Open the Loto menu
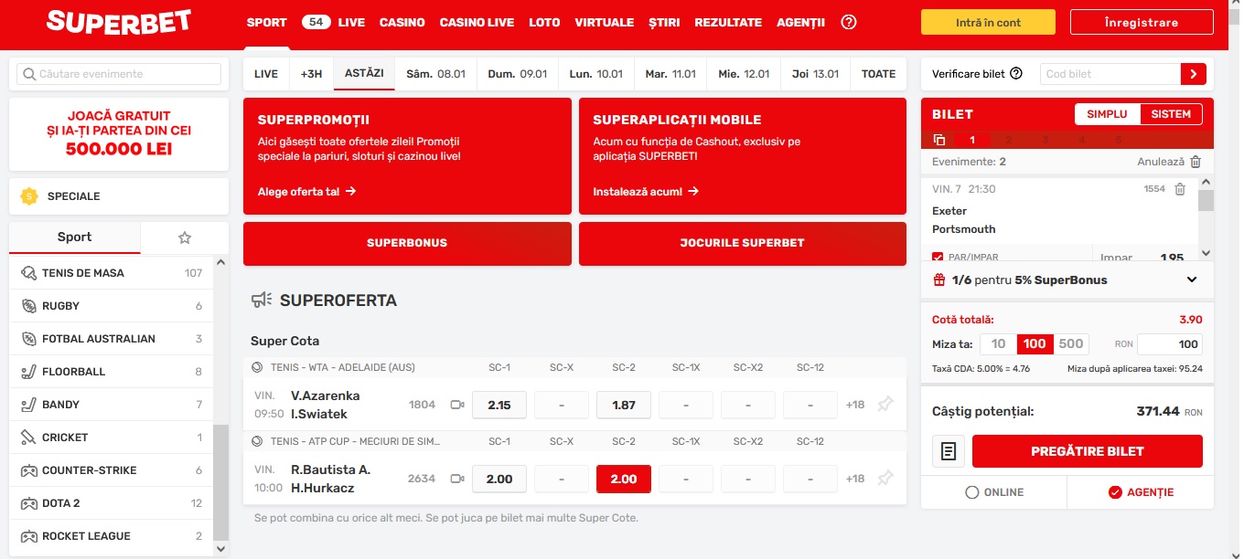1244x559 pixels. click(x=544, y=23)
